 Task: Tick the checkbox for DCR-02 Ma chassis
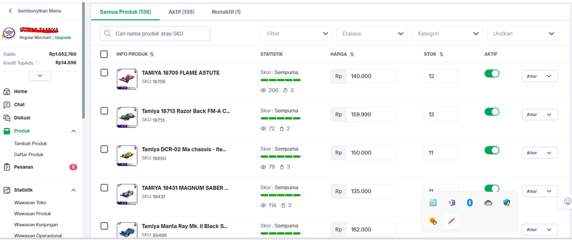point(104,149)
